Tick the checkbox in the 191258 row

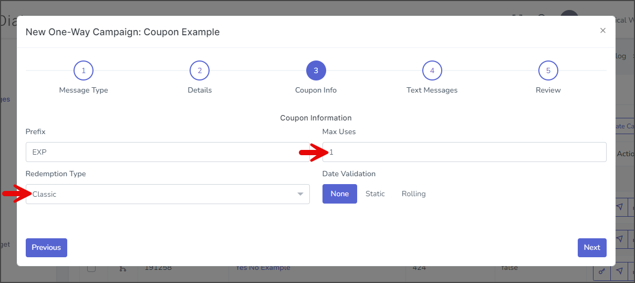[x=91, y=268]
